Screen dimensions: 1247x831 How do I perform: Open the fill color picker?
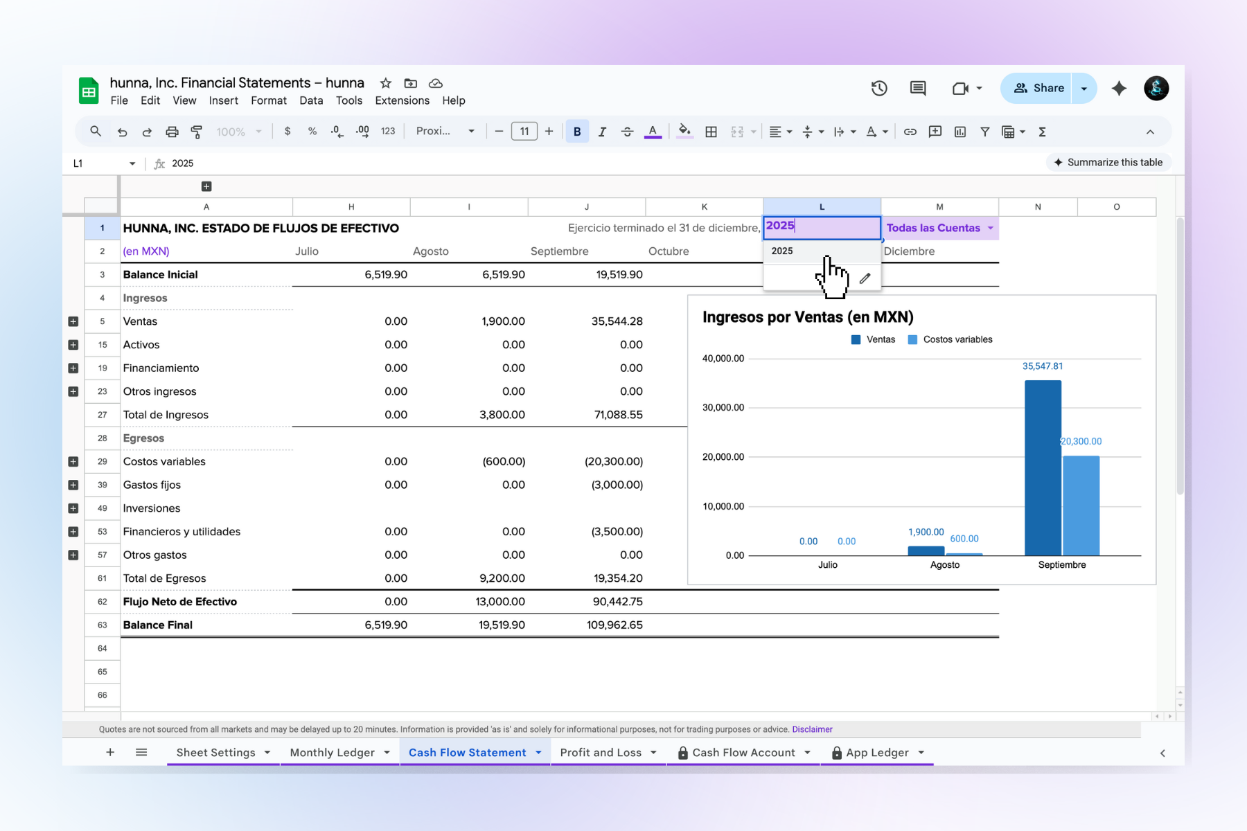(x=684, y=132)
